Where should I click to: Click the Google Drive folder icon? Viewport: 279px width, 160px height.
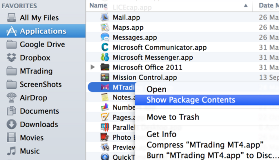pyautogui.click(x=12, y=45)
